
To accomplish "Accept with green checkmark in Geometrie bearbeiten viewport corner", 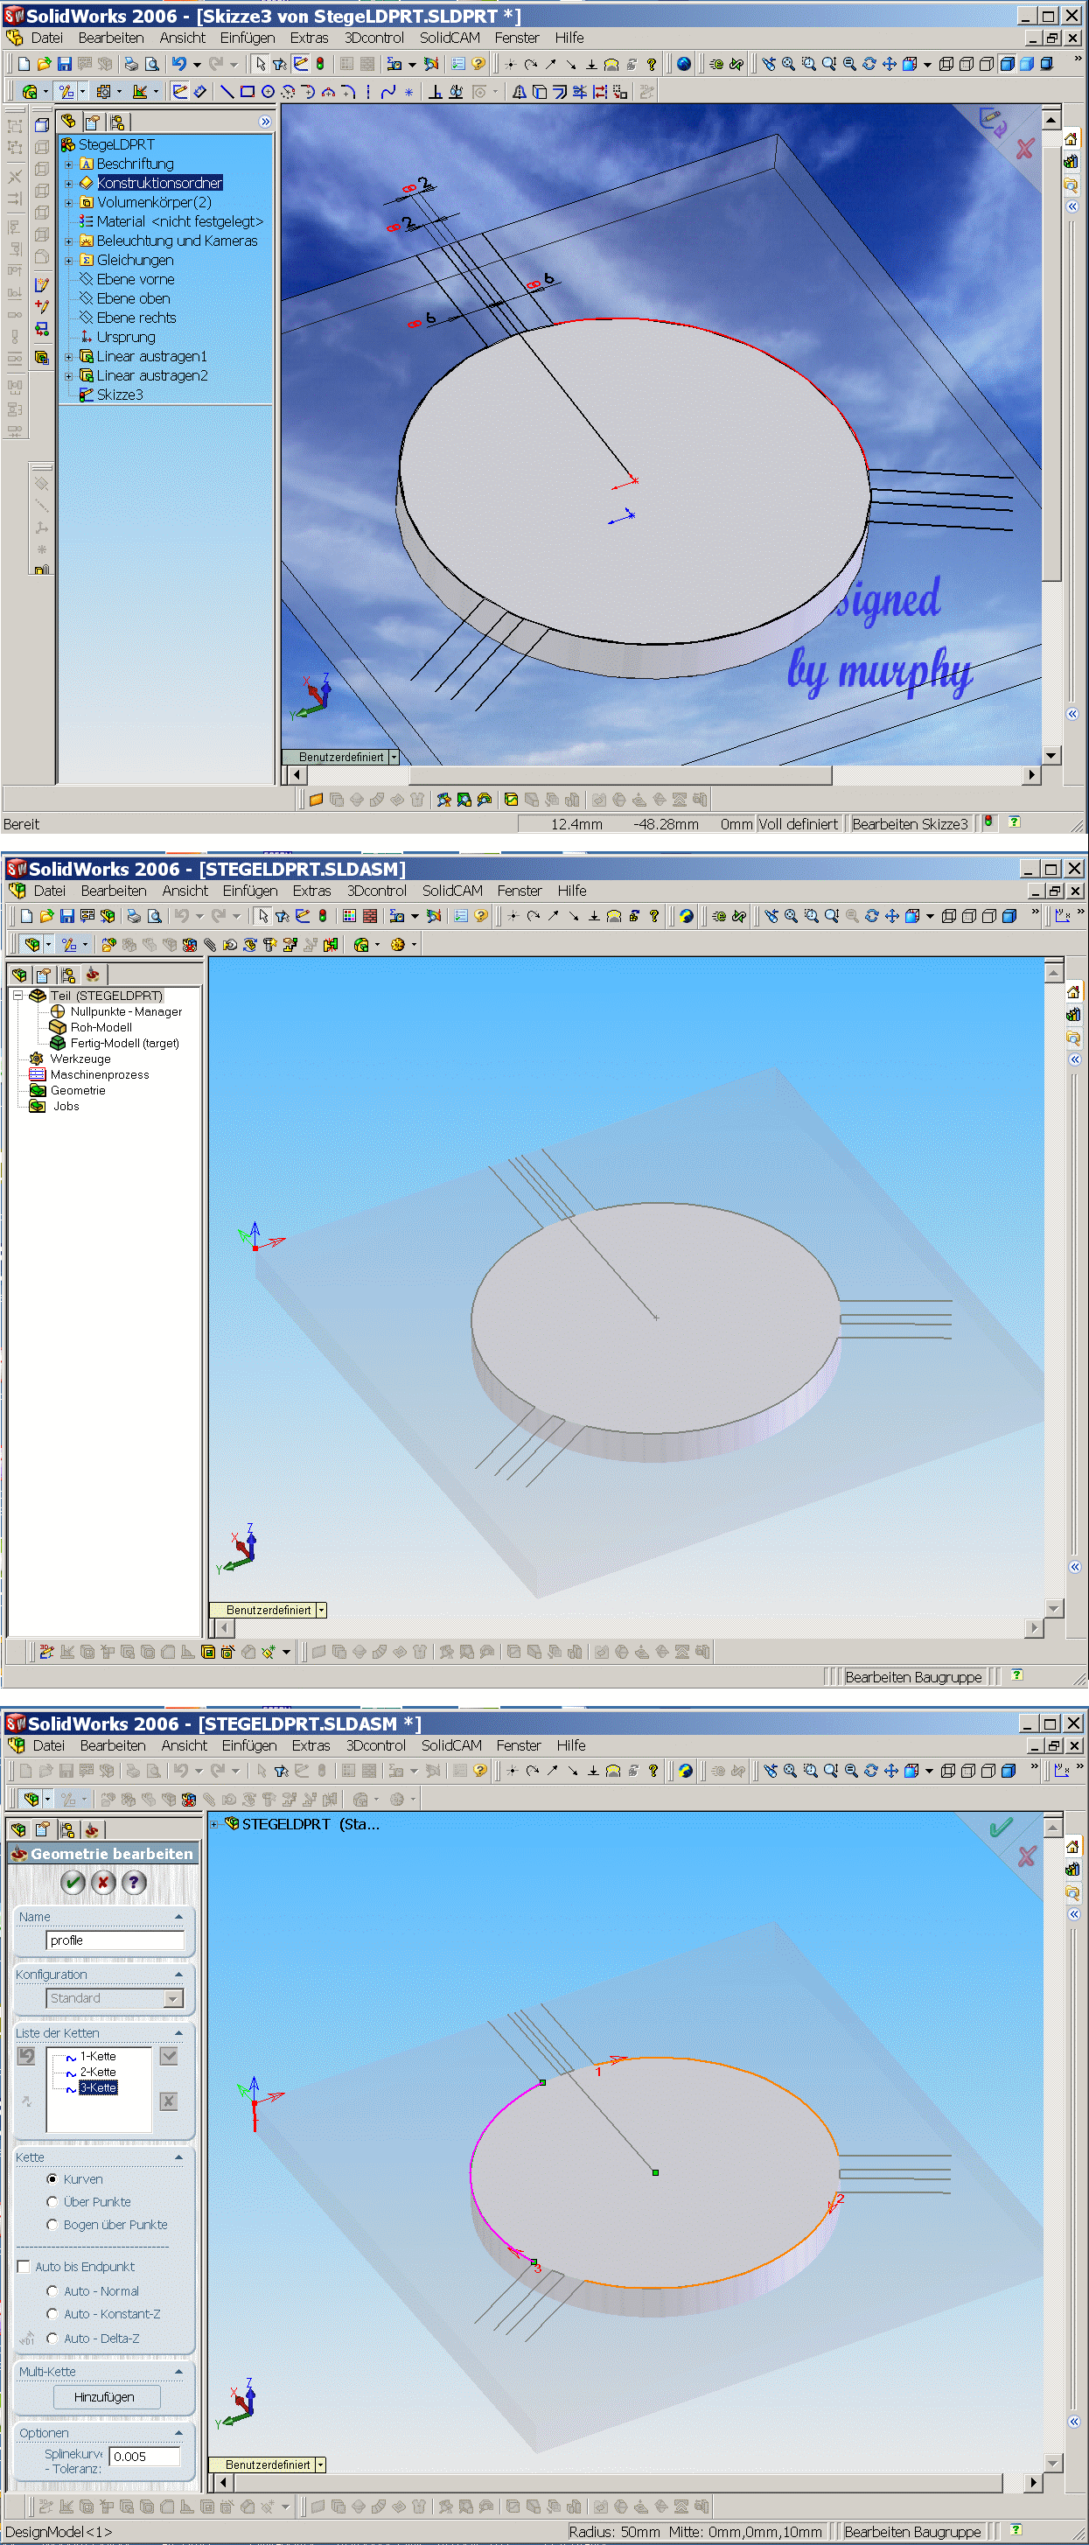I will [1000, 1827].
